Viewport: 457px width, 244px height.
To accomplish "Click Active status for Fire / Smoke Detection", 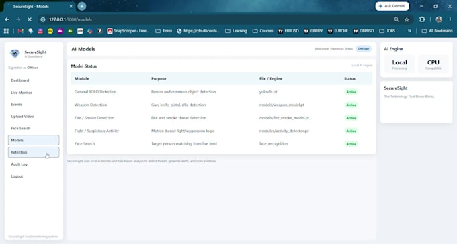I will [x=351, y=118].
